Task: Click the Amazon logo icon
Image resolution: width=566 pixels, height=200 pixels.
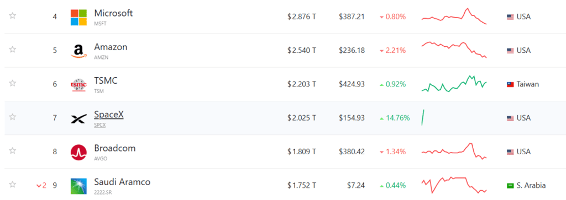Action: (78, 51)
